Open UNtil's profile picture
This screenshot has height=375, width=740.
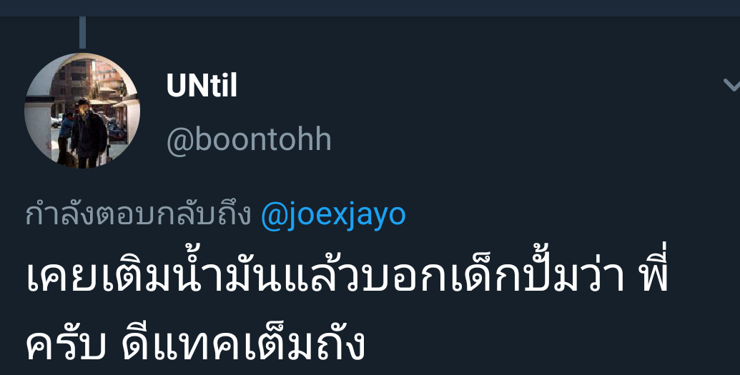(82, 111)
